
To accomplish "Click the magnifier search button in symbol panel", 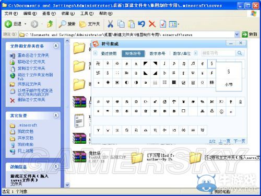I will 240,53.
